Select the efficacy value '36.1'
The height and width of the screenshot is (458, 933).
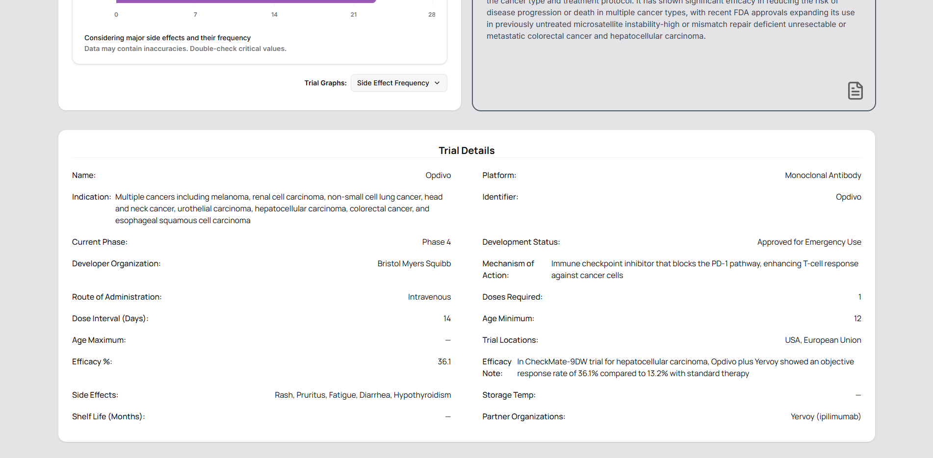(444, 362)
